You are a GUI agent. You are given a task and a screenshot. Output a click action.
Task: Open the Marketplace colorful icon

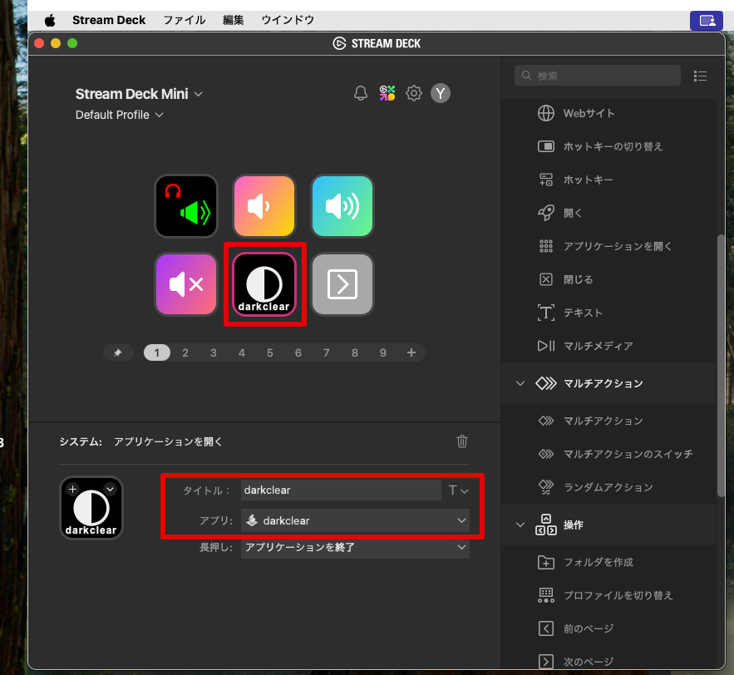pos(387,93)
